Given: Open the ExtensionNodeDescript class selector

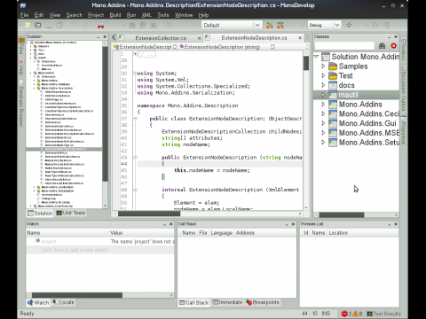Looking at the screenshot, I should (145, 47).
